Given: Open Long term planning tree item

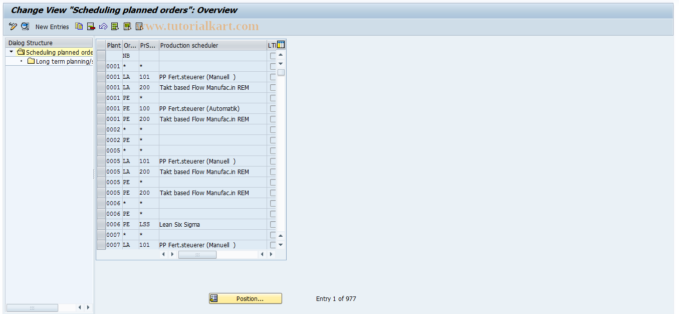Looking at the screenshot, I should [x=64, y=61].
